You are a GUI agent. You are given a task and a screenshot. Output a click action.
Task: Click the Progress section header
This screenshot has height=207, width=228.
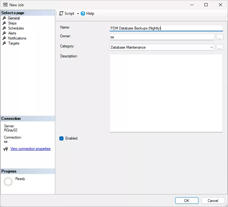coord(28,171)
